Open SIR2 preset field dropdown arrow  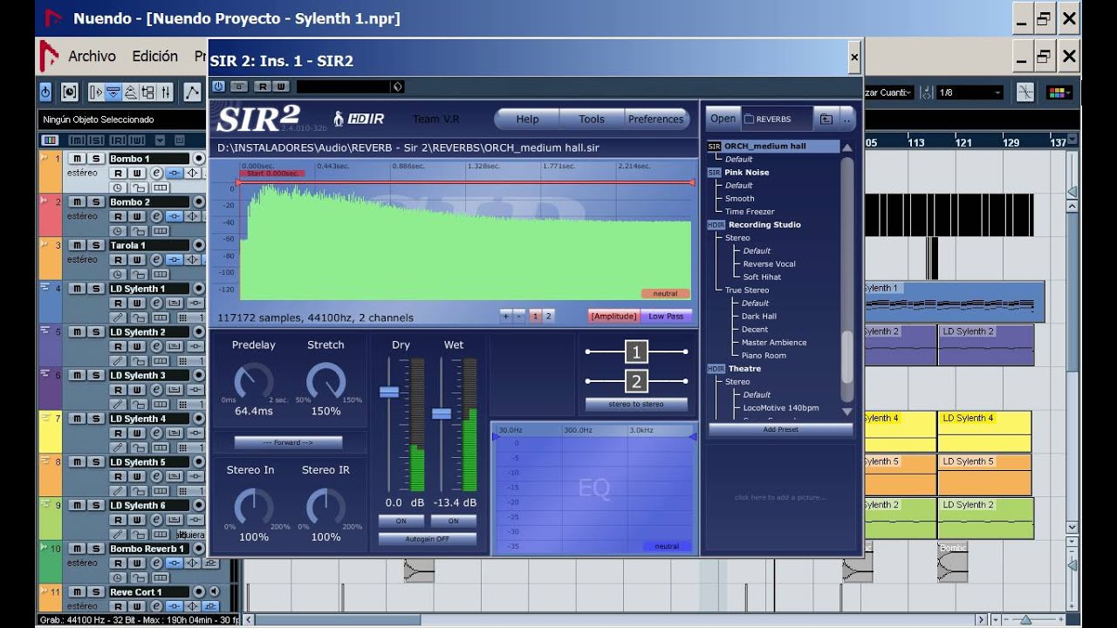(397, 86)
